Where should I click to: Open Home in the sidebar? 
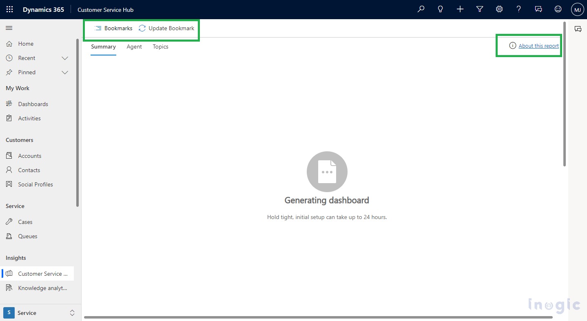[x=37, y=44]
